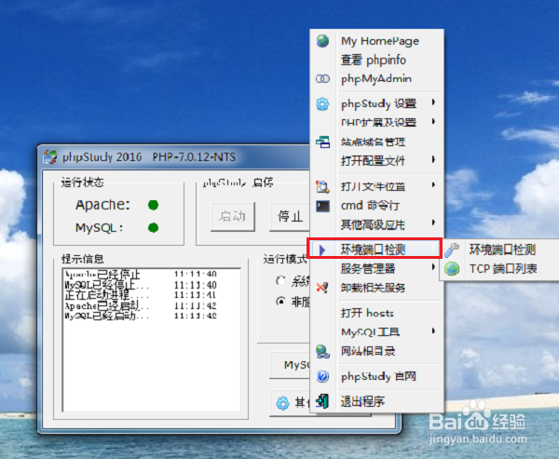Click the 站点域名管理 window icon
The height and width of the screenshot is (459, 559).
[322, 142]
